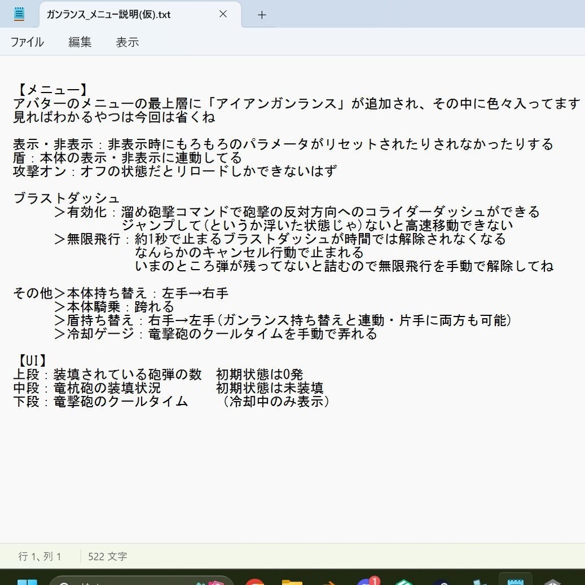
Task: Close the ガンランス_メニュー説明(仮).txt tab
Action: [223, 14]
